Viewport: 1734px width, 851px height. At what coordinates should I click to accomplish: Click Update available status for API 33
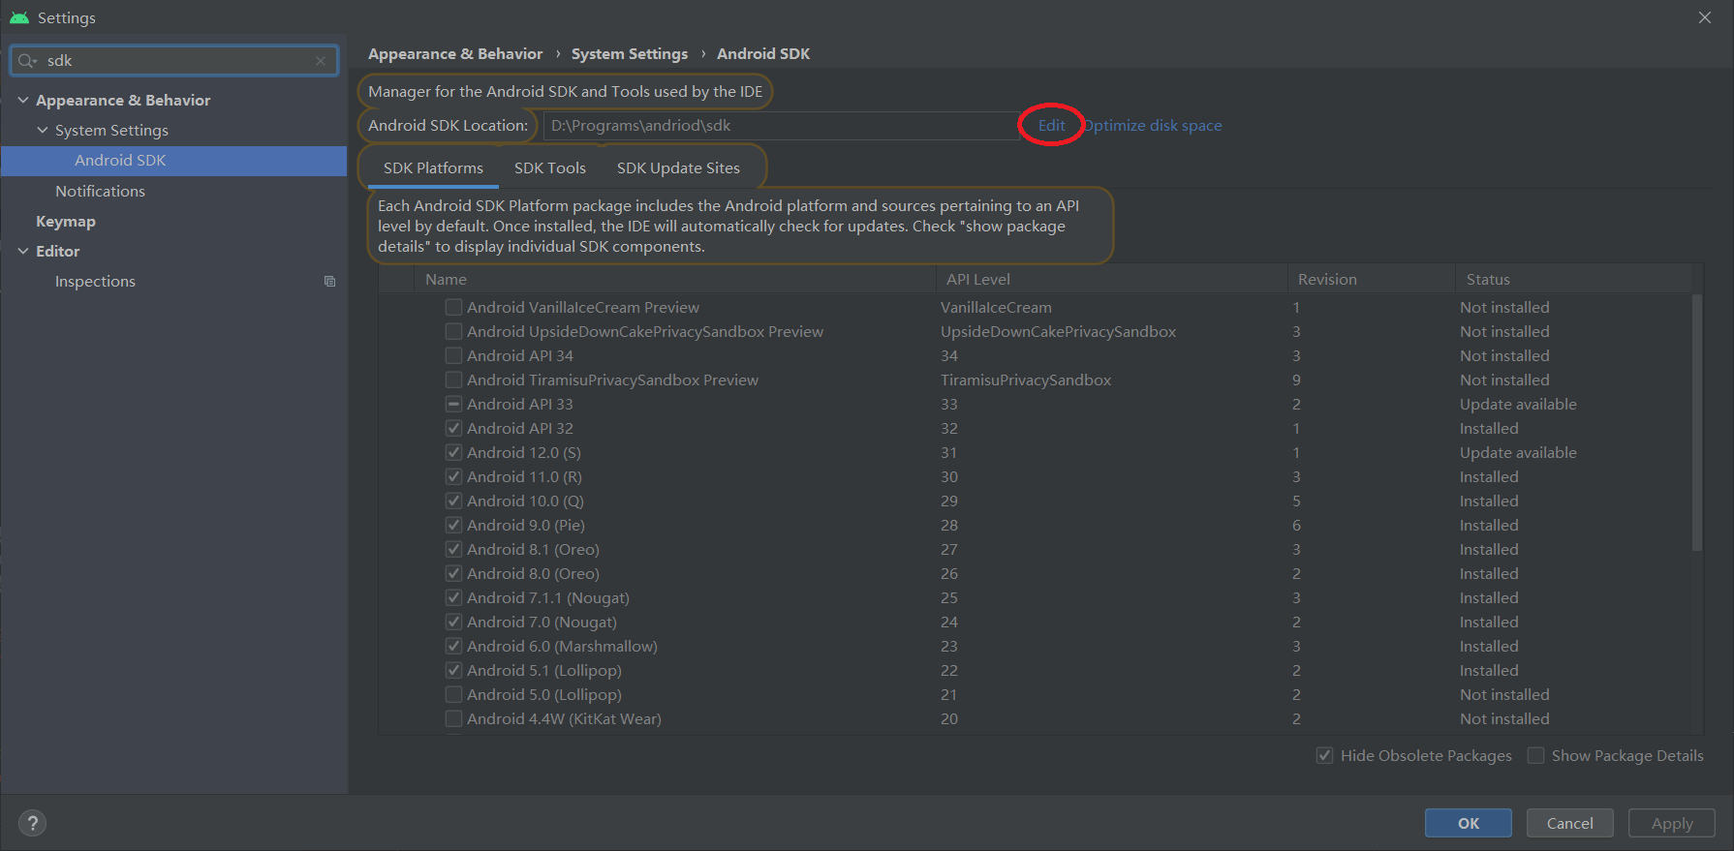[x=1518, y=404]
